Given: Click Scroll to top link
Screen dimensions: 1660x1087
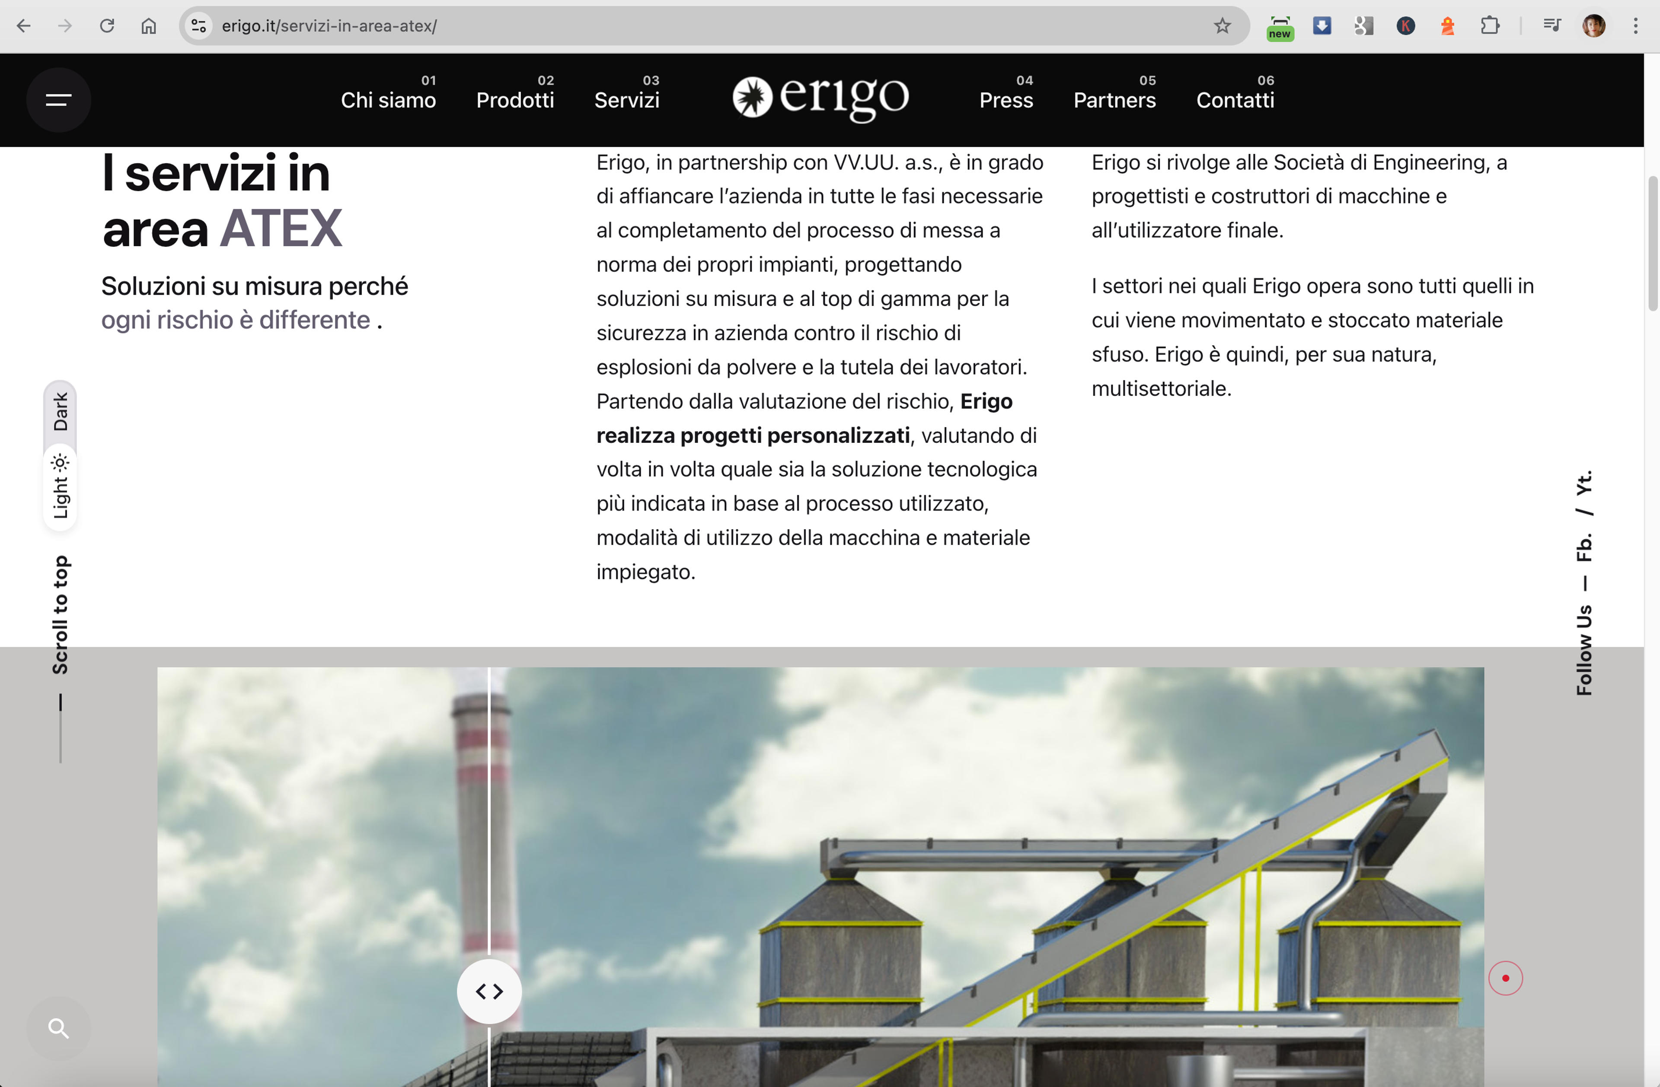Looking at the screenshot, I should coord(60,614).
